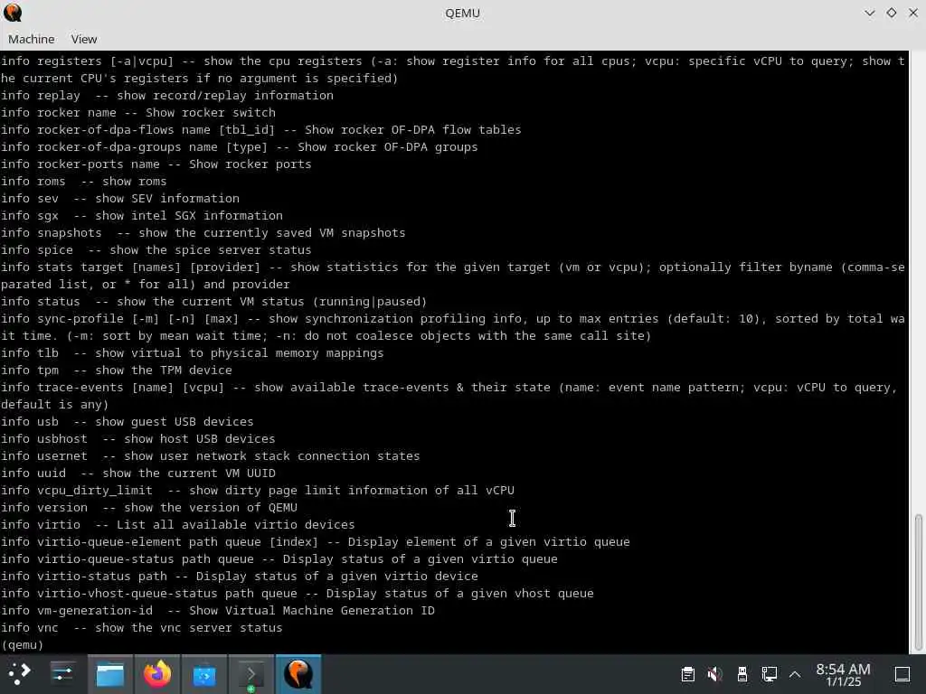Open System Settings from the taskbar
926x694 pixels.
(x=62, y=673)
